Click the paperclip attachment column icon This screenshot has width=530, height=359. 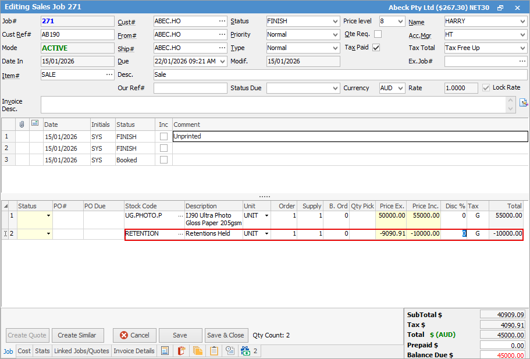(x=22, y=124)
